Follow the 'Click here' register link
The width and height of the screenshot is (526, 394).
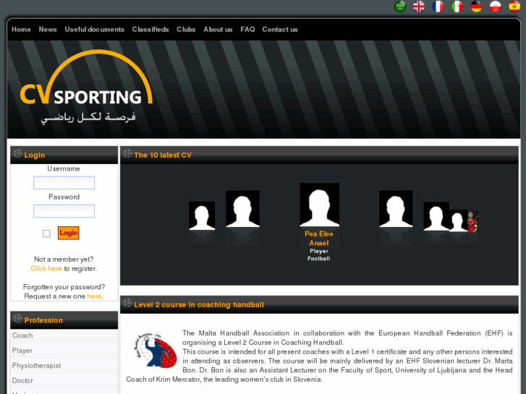(x=46, y=269)
